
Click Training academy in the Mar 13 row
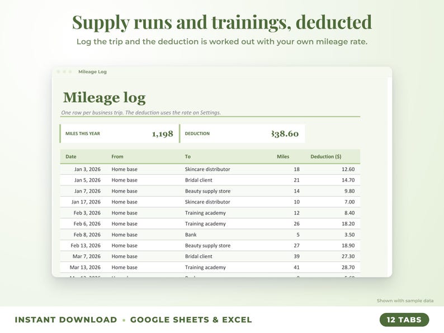tap(205, 267)
